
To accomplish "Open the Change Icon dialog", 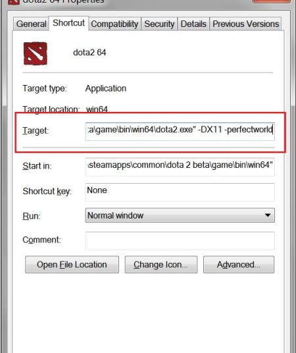I will (161, 265).
